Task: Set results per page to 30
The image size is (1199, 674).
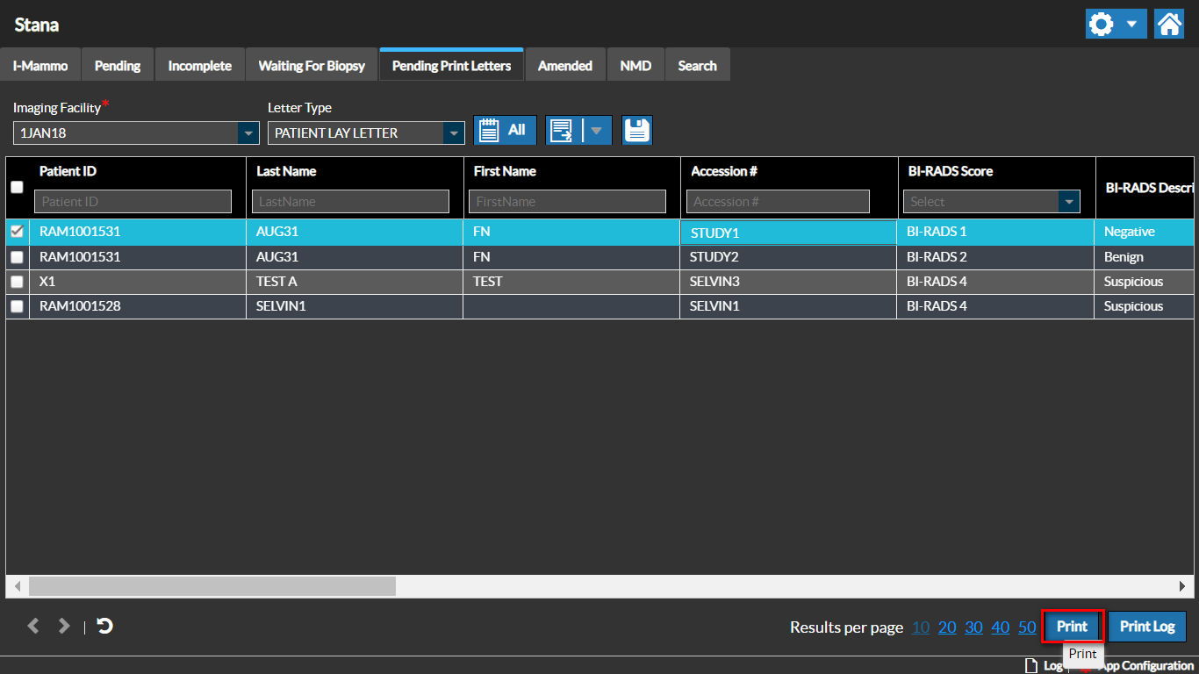Action: (973, 627)
